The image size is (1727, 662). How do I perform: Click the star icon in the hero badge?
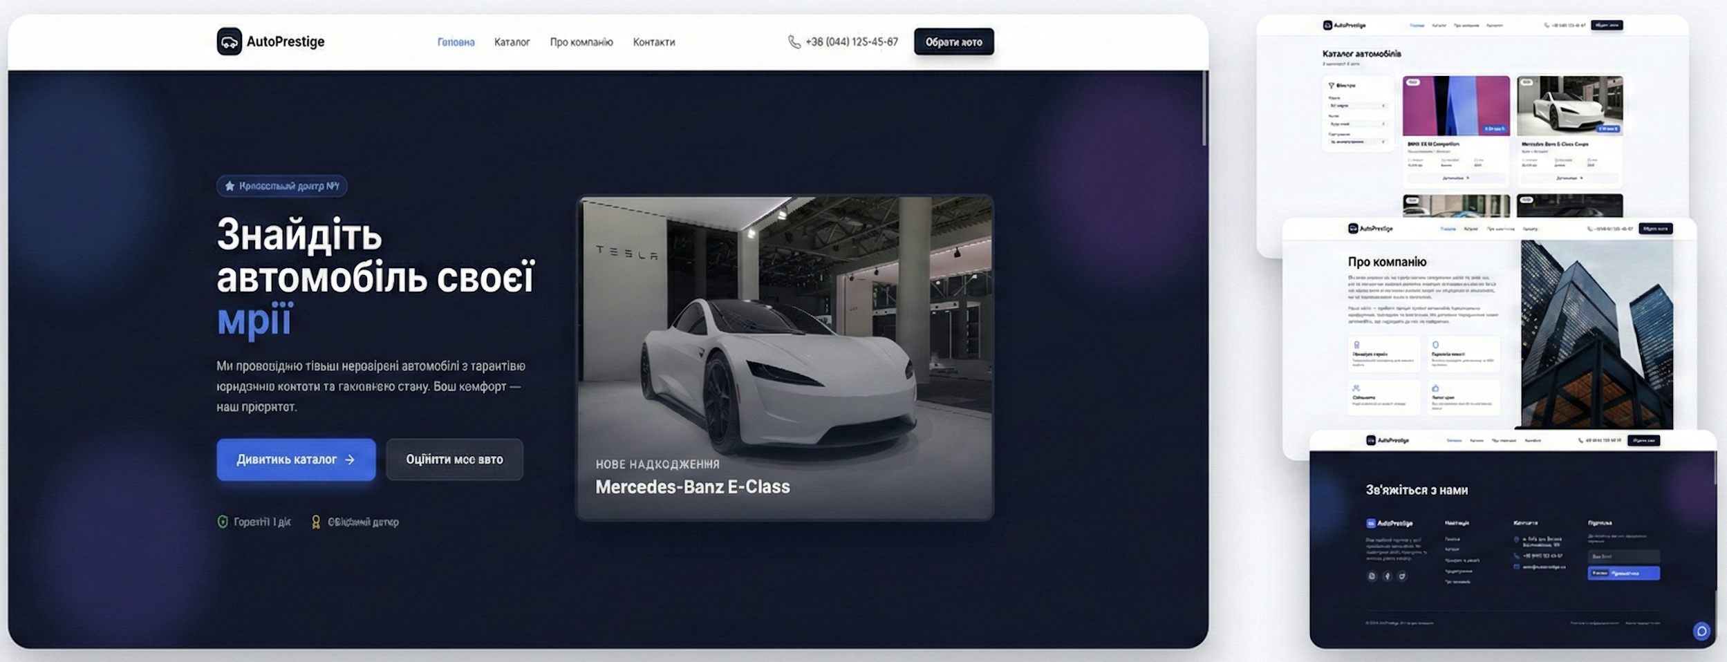coord(230,186)
